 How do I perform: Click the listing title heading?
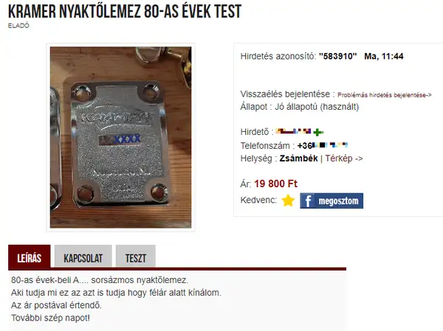(x=125, y=12)
